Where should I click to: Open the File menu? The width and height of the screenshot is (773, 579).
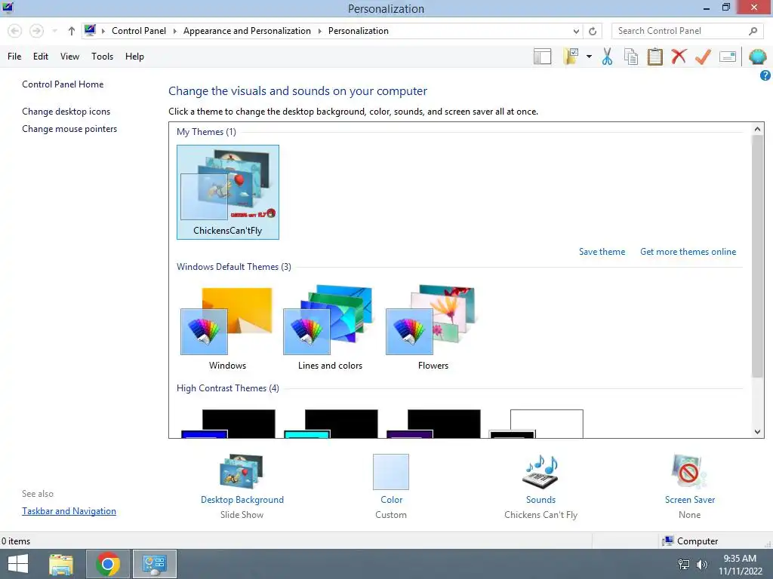coord(14,57)
